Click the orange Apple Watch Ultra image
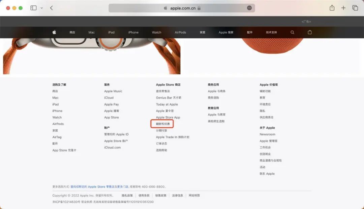Screen dimensions: 364x209 [x=92, y=56]
